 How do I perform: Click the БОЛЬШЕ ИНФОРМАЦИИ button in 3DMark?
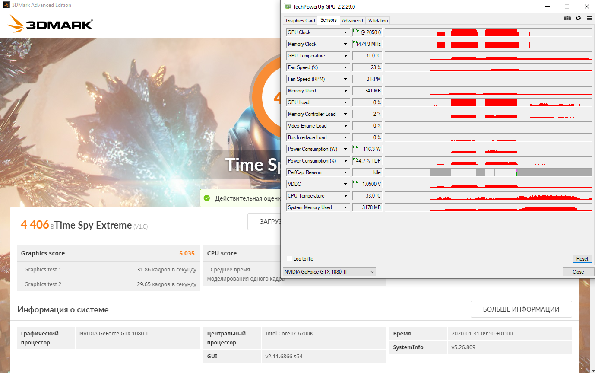pos(521,309)
